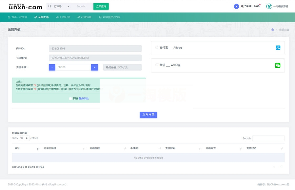The image size is (295, 190).
Task: Select the 支付宝 Alipay radio option
Action: point(157,47)
